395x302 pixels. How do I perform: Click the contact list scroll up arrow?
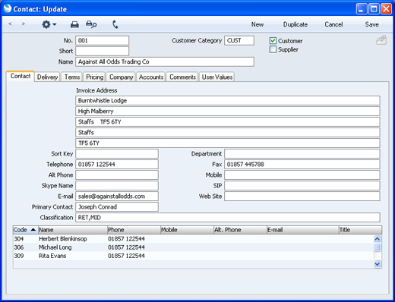click(378, 239)
